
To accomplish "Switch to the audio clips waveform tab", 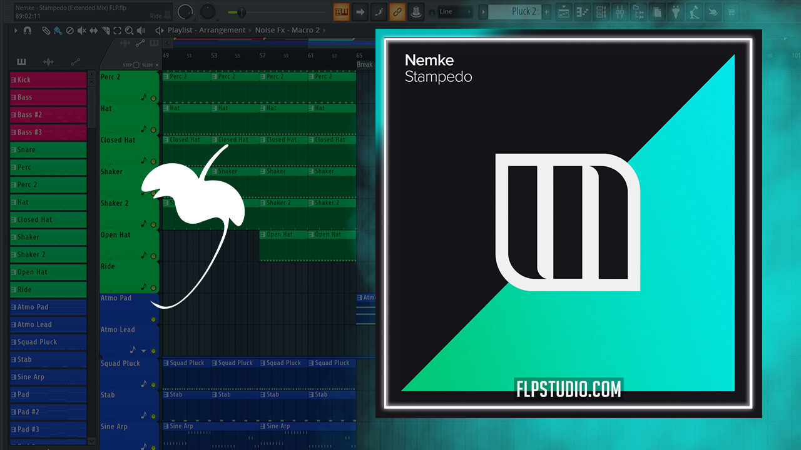I will (48, 62).
